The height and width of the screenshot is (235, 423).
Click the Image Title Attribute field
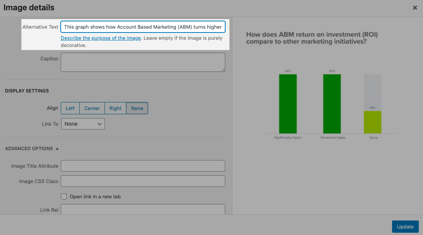pos(143,166)
